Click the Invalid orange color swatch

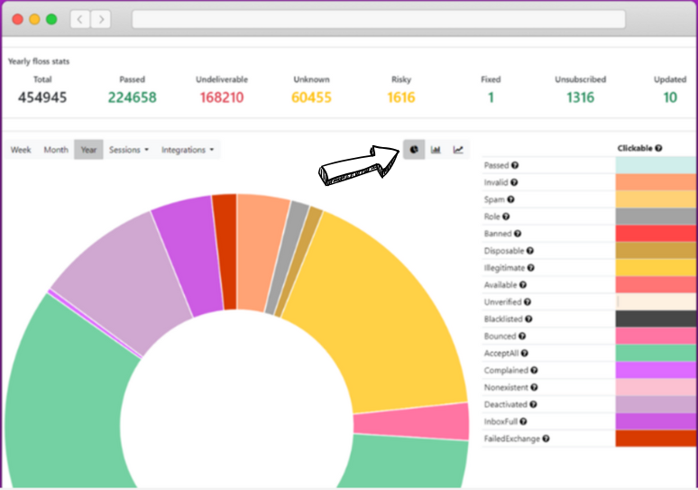657,182
